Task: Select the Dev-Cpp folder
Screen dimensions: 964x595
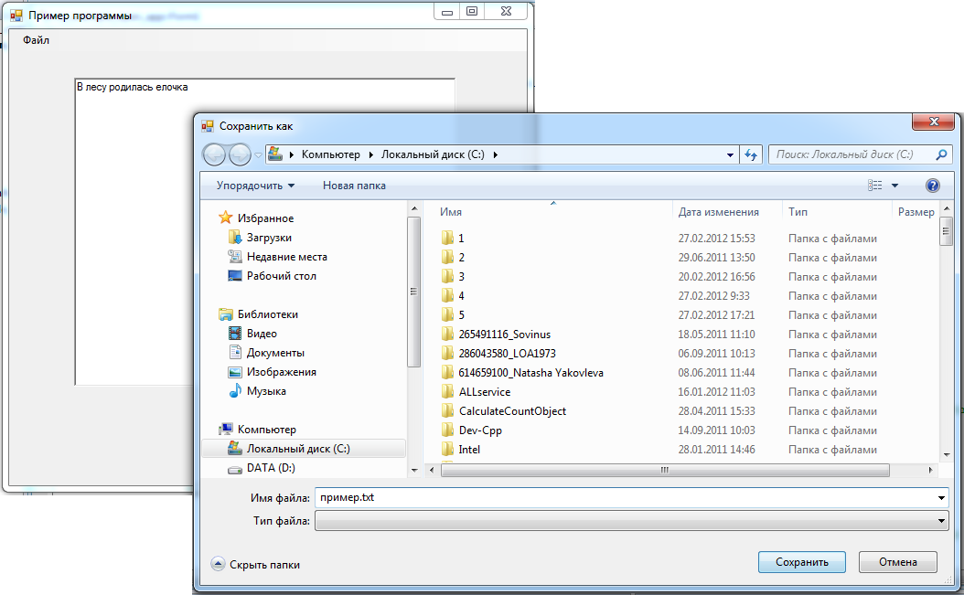Action: (x=471, y=430)
